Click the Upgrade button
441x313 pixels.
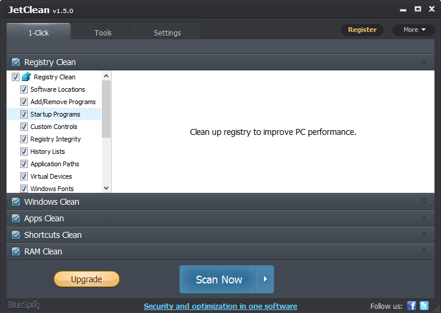[86, 279]
